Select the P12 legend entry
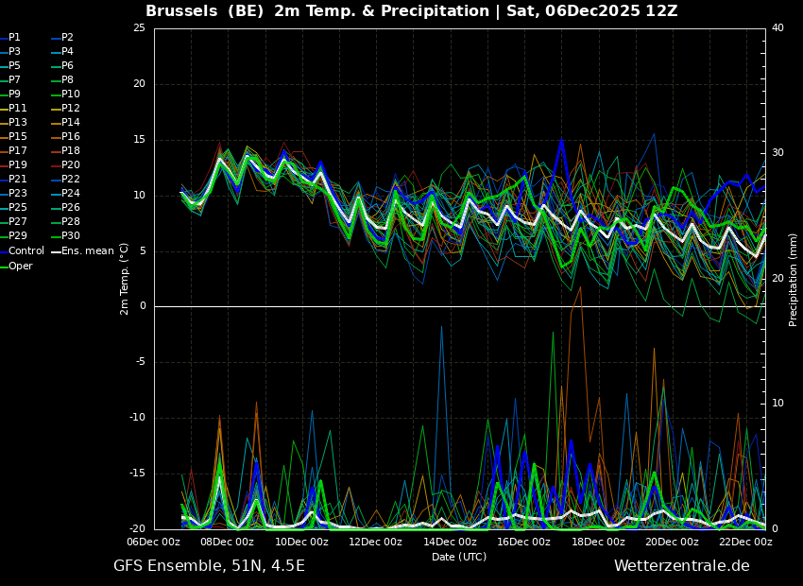This screenshot has width=803, height=586. click(71, 109)
